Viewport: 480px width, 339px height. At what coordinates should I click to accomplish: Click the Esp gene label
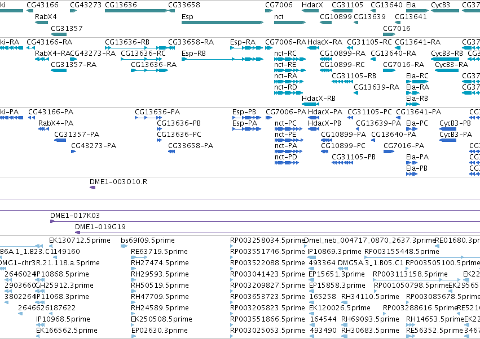[x=187, y=17]
